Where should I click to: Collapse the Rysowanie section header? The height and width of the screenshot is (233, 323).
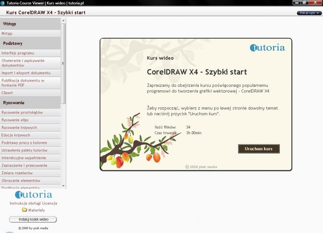30,103
